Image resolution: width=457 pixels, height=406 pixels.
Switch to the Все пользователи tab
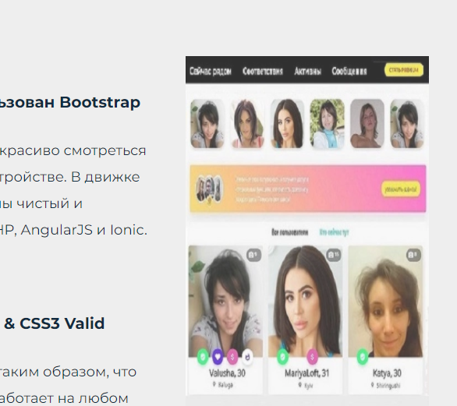(x=289, y=232)
